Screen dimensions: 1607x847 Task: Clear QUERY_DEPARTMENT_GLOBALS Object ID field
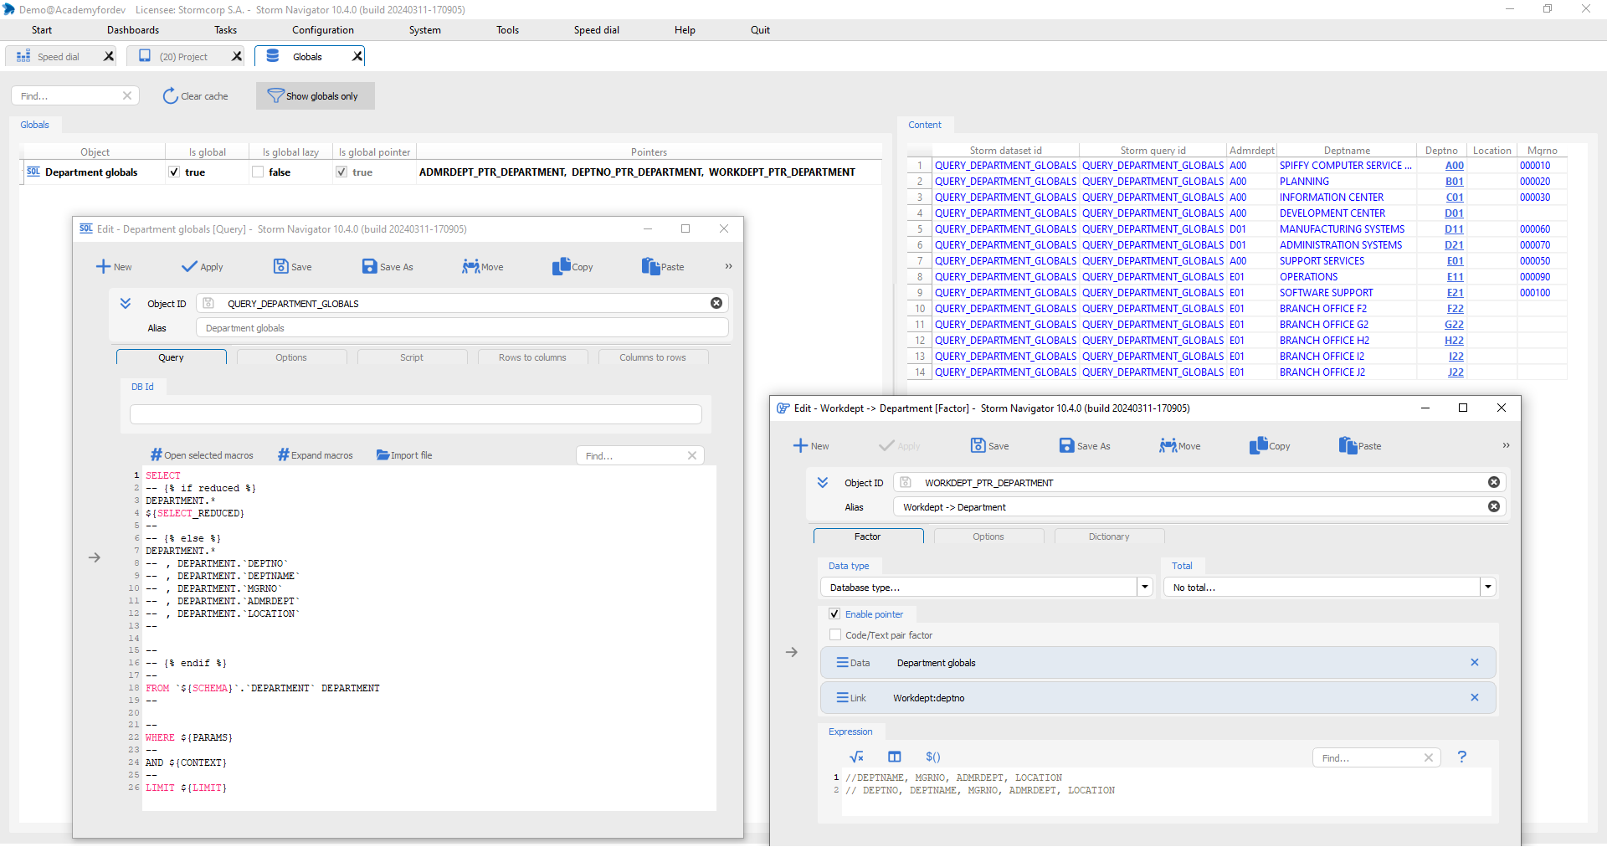click(x=716, y=303)
